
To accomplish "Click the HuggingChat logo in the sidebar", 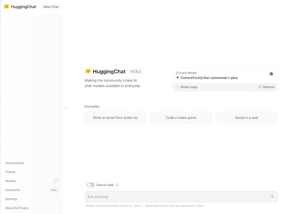I will [x=6, y=6].
